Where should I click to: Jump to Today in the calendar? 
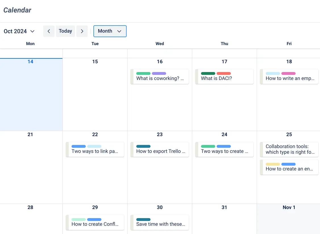(65, 31)
